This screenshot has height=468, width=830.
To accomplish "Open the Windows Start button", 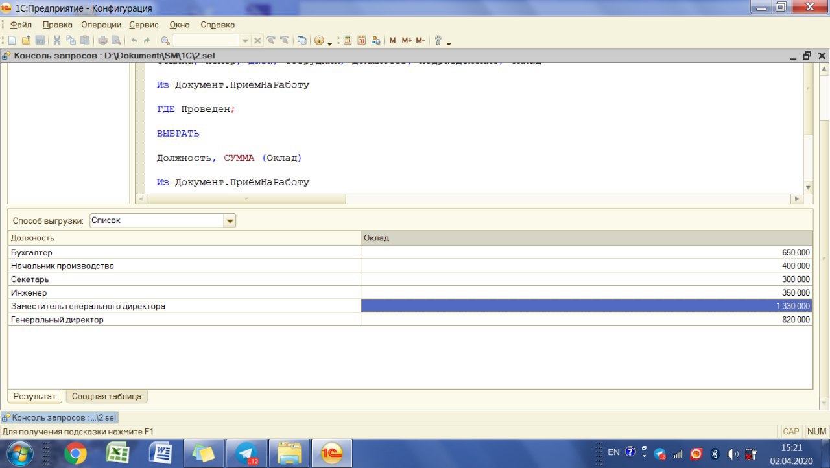I will pos(21,453).
